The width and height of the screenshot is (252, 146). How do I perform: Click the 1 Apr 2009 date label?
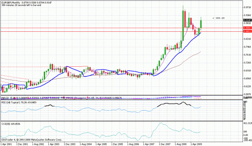tap(196, 144)
